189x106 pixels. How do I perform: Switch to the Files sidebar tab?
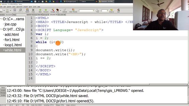click(14, 15)
